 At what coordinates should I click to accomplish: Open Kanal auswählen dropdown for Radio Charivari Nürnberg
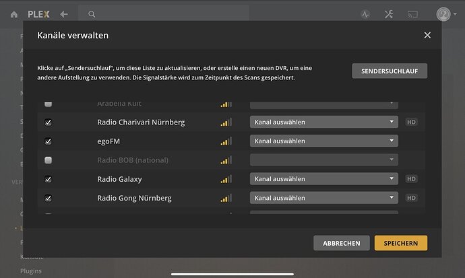pos(324,122)
